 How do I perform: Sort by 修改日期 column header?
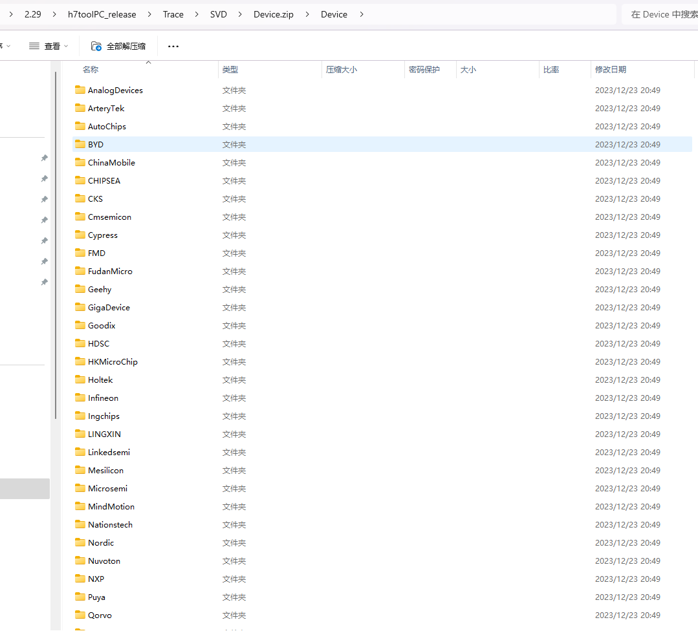(611, 69)
